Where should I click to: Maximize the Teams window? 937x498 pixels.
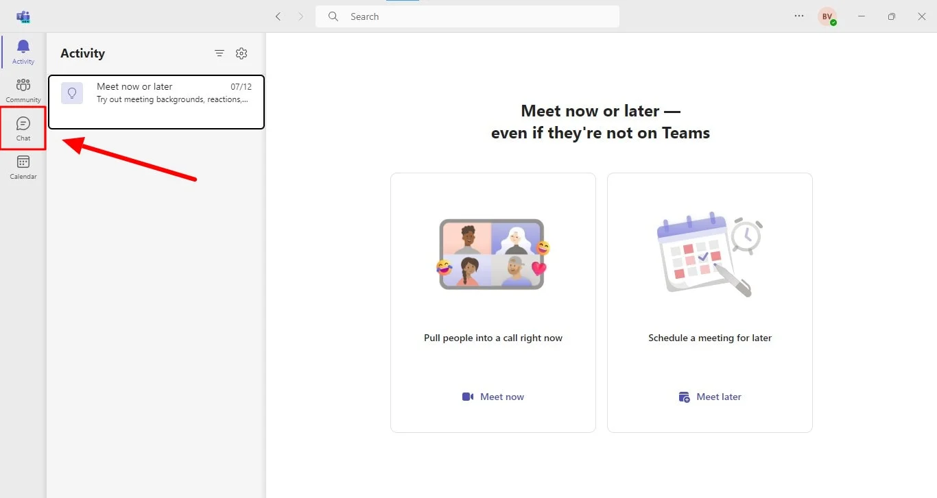[x=891, y=16]
